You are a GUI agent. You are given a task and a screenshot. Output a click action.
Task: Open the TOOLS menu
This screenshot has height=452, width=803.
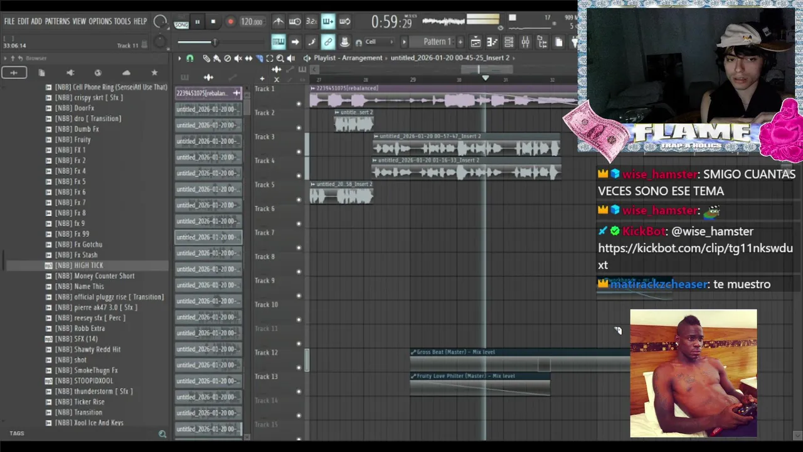click(122, 21)
